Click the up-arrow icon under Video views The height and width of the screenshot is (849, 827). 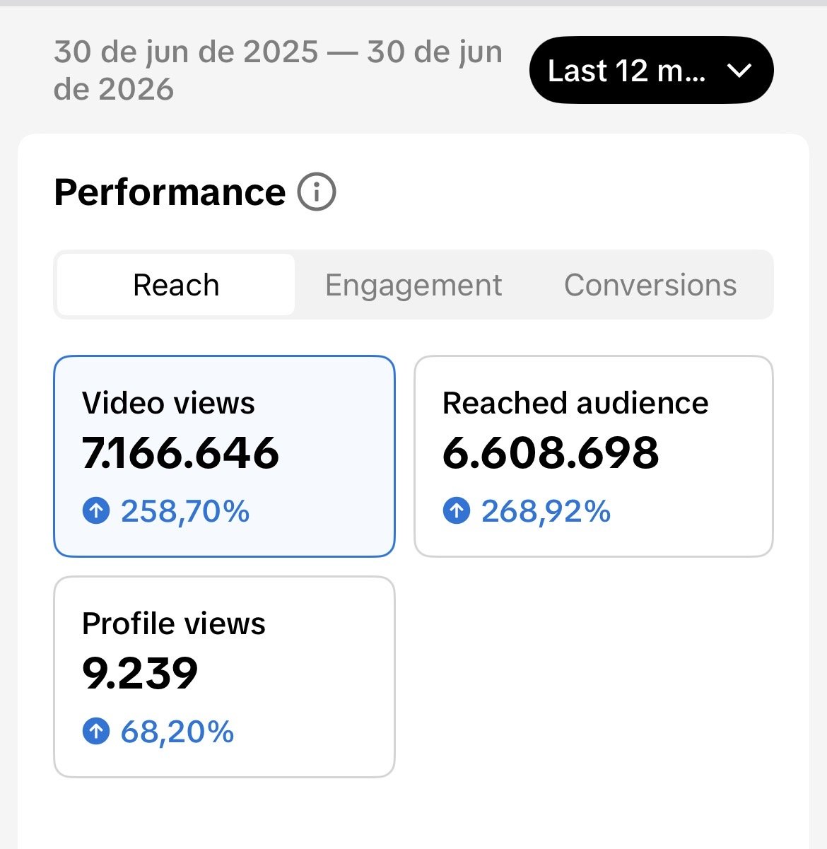point(96,510)
